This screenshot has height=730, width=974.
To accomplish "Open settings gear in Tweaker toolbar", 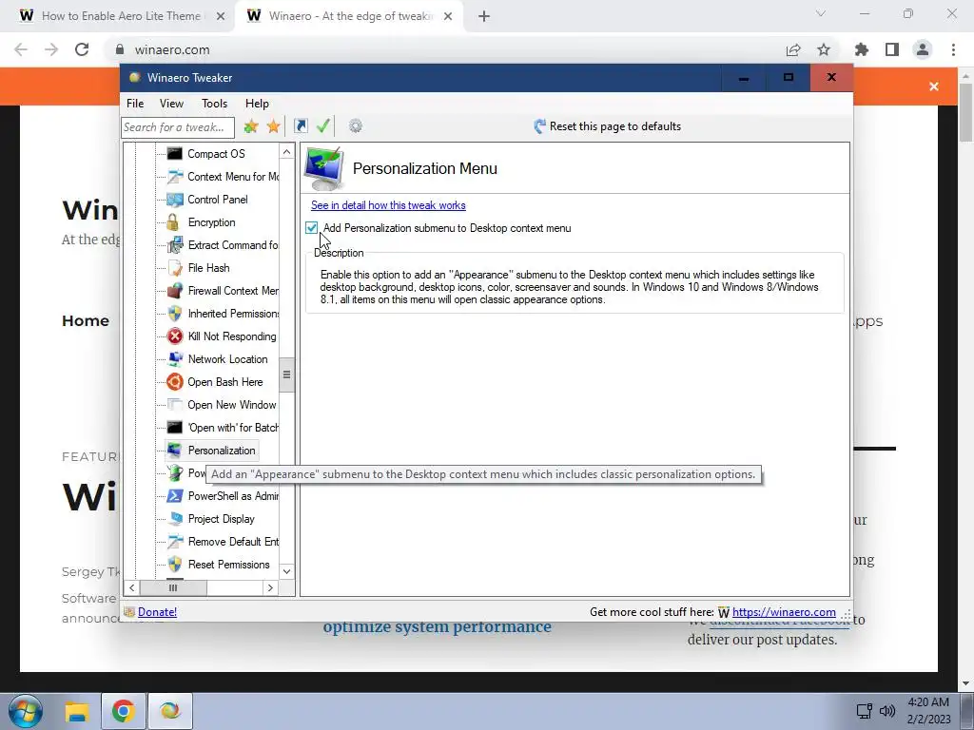I will pos(356,126).
